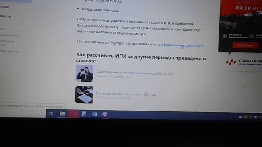The image size is (262, 147).
Task: Click the documents on desk thumbnail
Action: pyautogui.click(x=84, y=94)
